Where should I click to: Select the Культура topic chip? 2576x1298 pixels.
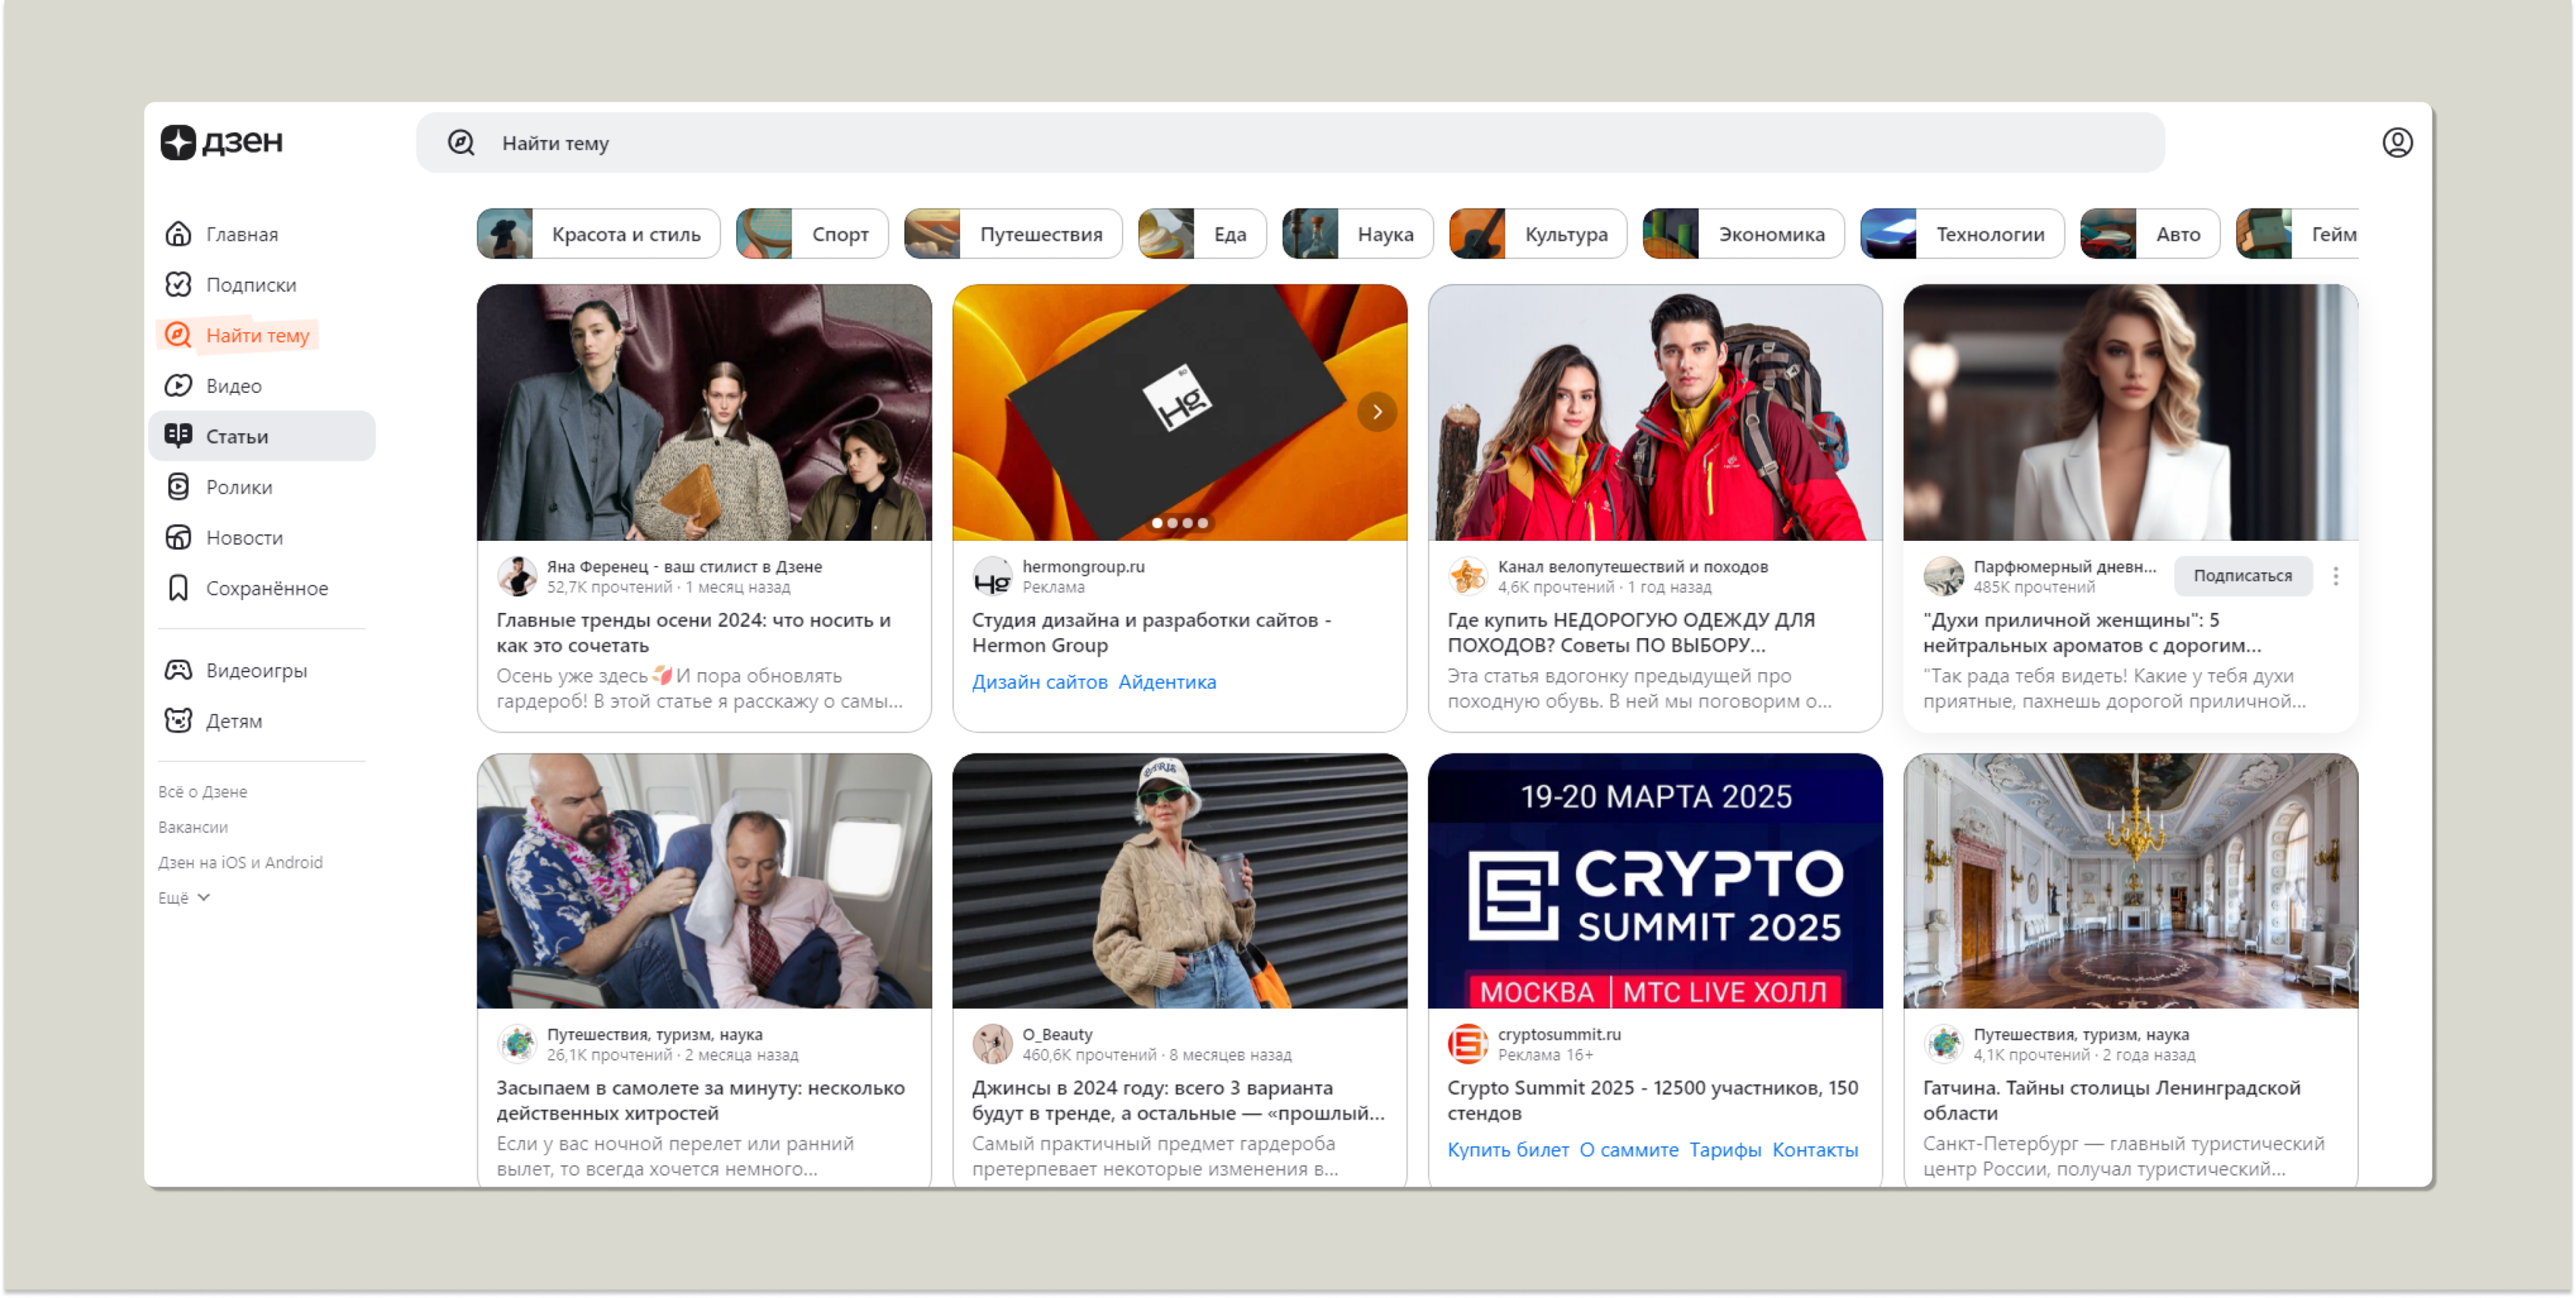[x=1538, y=234]
